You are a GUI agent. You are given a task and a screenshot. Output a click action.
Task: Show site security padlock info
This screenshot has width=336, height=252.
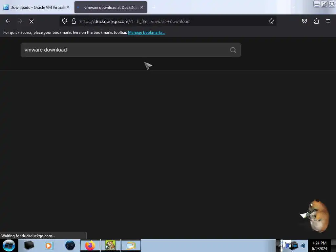click(74, 21)
